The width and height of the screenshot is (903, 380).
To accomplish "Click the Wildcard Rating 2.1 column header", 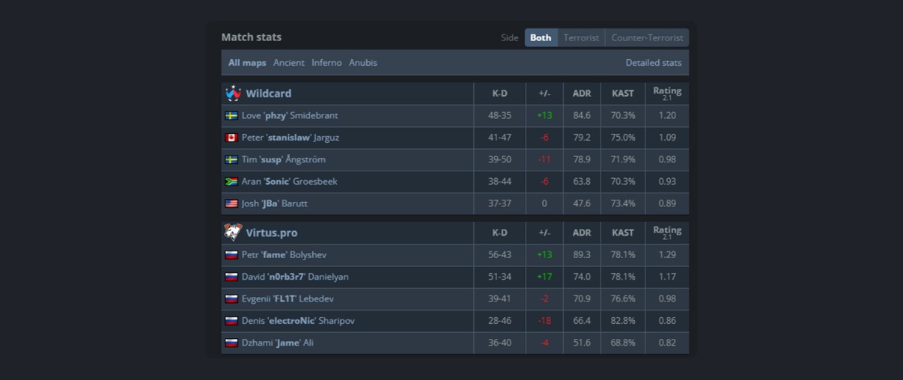I will coord(667,93).
